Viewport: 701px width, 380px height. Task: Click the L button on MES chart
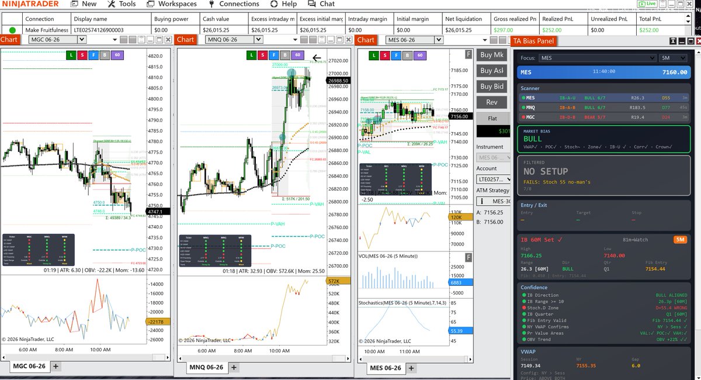(x=373, y=55)
